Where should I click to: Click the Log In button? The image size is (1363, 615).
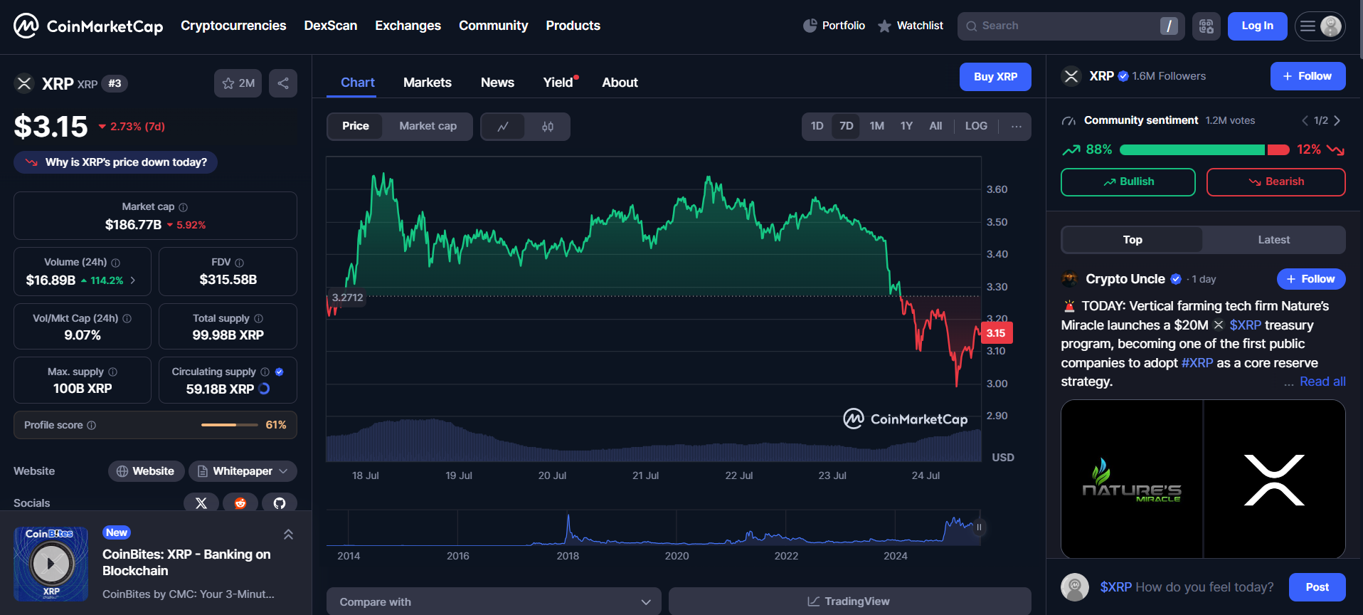click(x=1257, y=26)
